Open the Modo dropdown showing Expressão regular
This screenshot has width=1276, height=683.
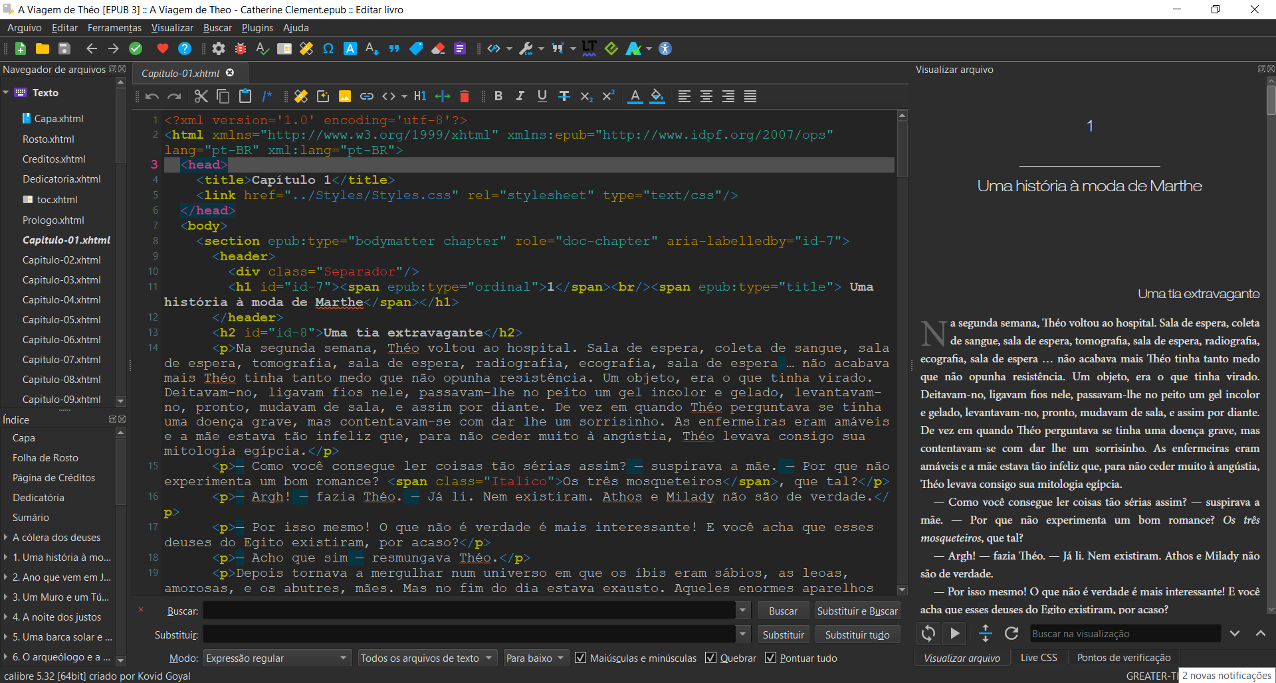tap(277, 658)
